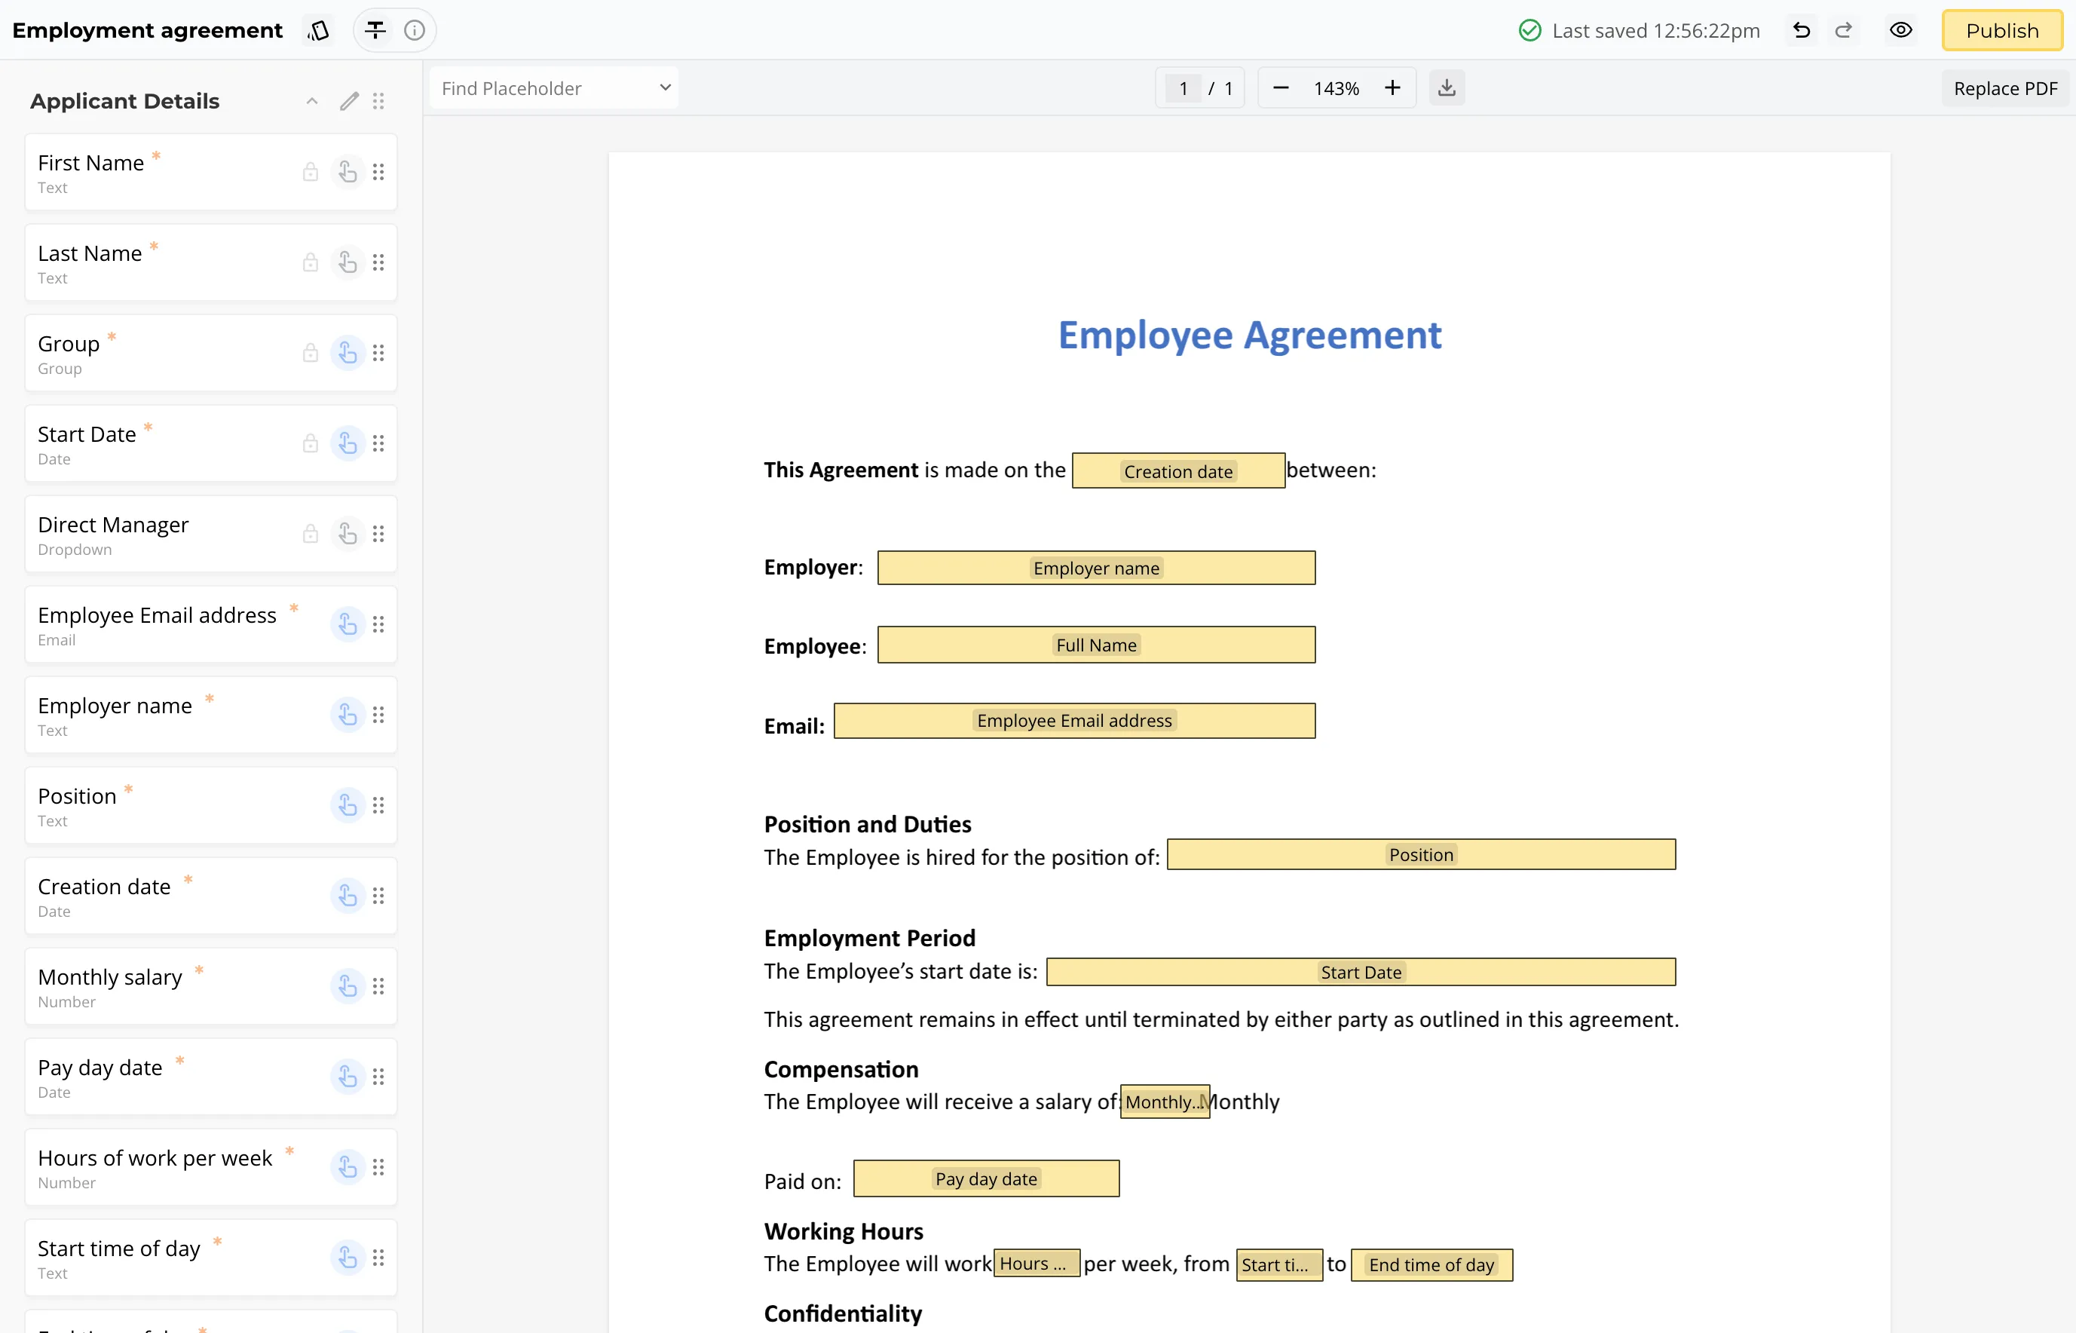Screen dimensions: 2076x1333
Task: Click the drag handle on Hours of work per week
Action: [378, 1167]
